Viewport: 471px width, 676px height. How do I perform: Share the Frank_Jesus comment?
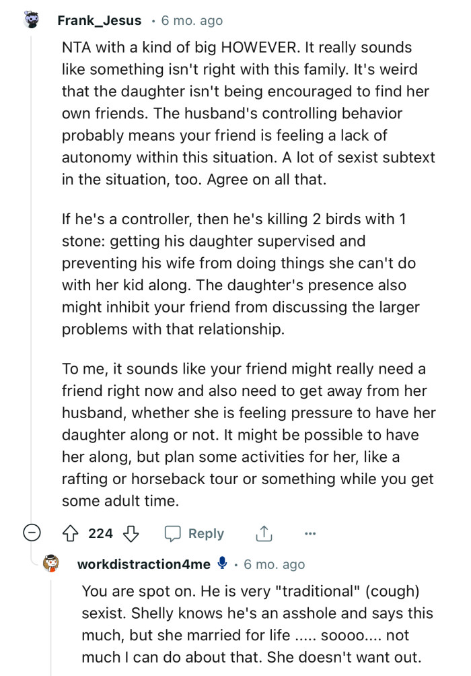(262, 533)
